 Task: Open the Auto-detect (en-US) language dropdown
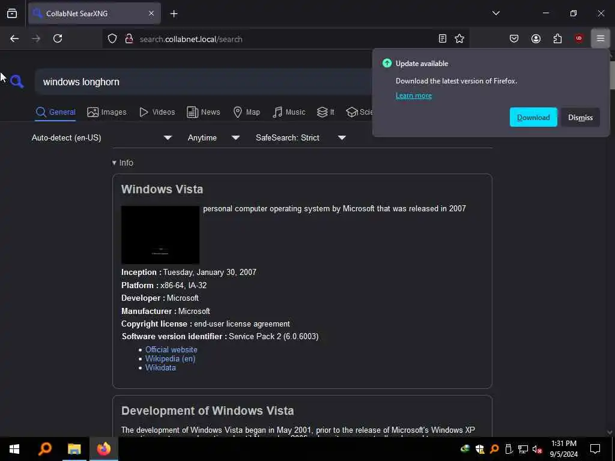click(x=102, y=137)
